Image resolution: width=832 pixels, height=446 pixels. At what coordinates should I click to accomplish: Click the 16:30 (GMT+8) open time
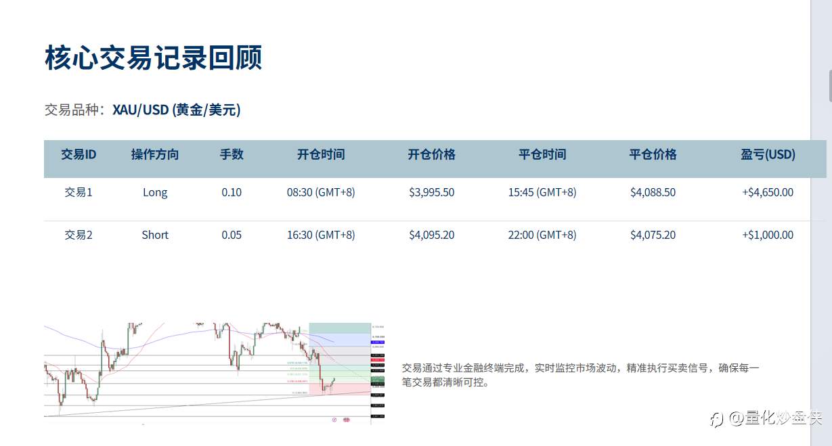321,235
